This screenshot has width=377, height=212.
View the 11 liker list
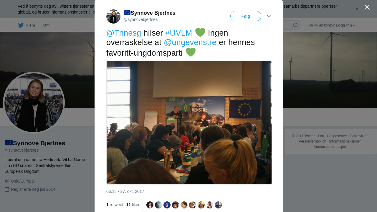(133, 205)
